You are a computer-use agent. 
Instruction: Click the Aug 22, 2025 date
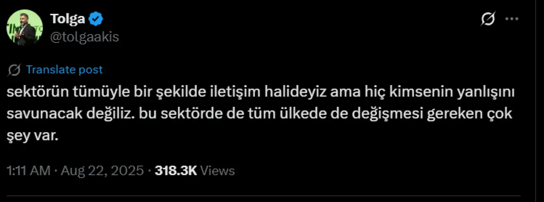click(102, 171)
